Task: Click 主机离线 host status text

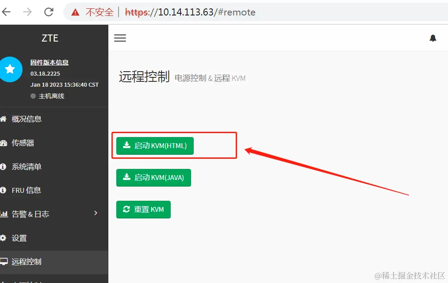Action: (x=51, y=96)
